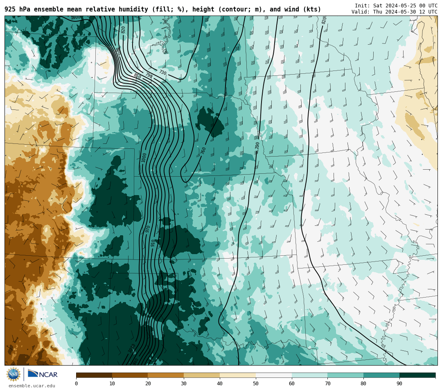Viewport: 442px width, 391px height.
Task: Click the colorbar tick label '60'
Action: [292, 383]
